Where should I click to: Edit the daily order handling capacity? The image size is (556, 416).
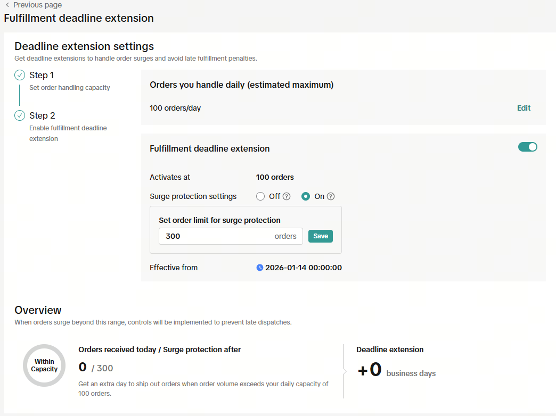(x=524, y=108)
